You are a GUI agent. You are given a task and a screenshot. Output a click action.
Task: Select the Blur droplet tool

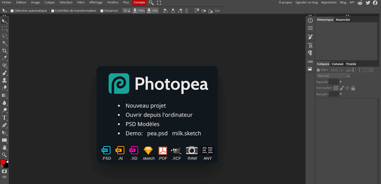coord(4,103)
